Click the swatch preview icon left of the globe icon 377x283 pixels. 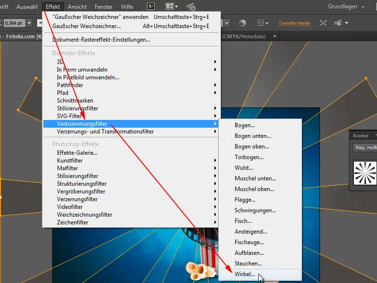point(226,22)
